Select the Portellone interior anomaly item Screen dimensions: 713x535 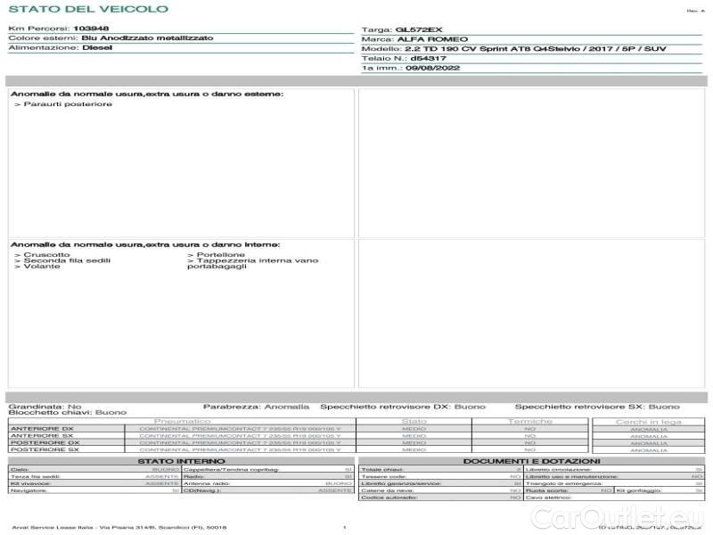(214, 254)
